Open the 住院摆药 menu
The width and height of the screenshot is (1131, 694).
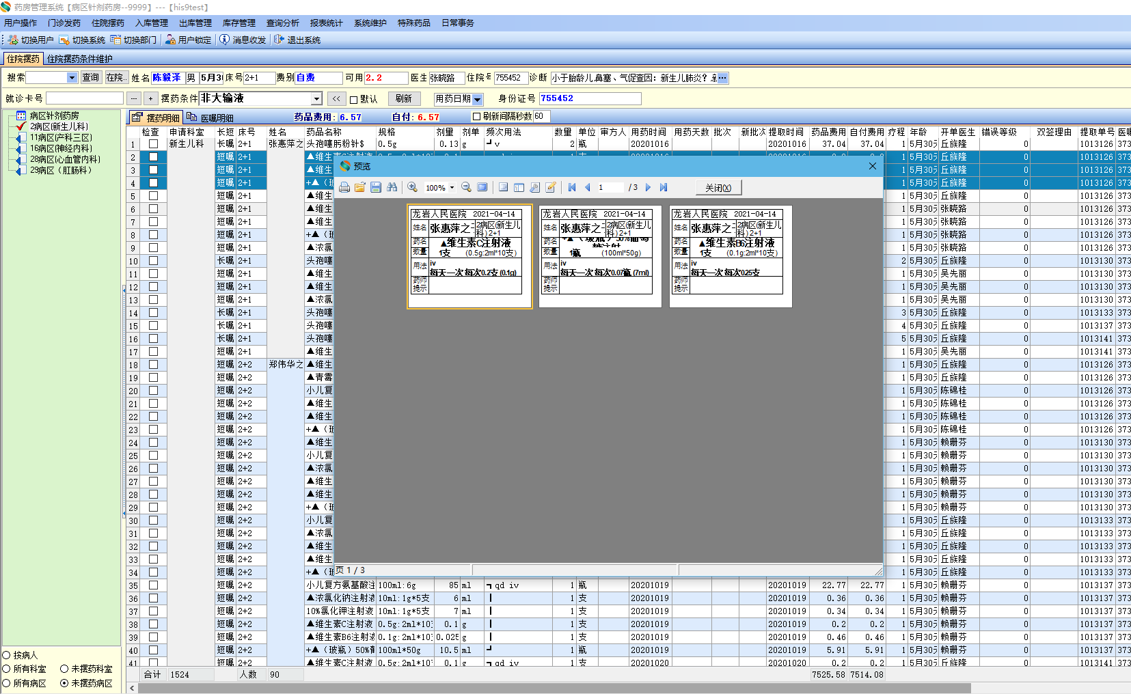[108, 23]
